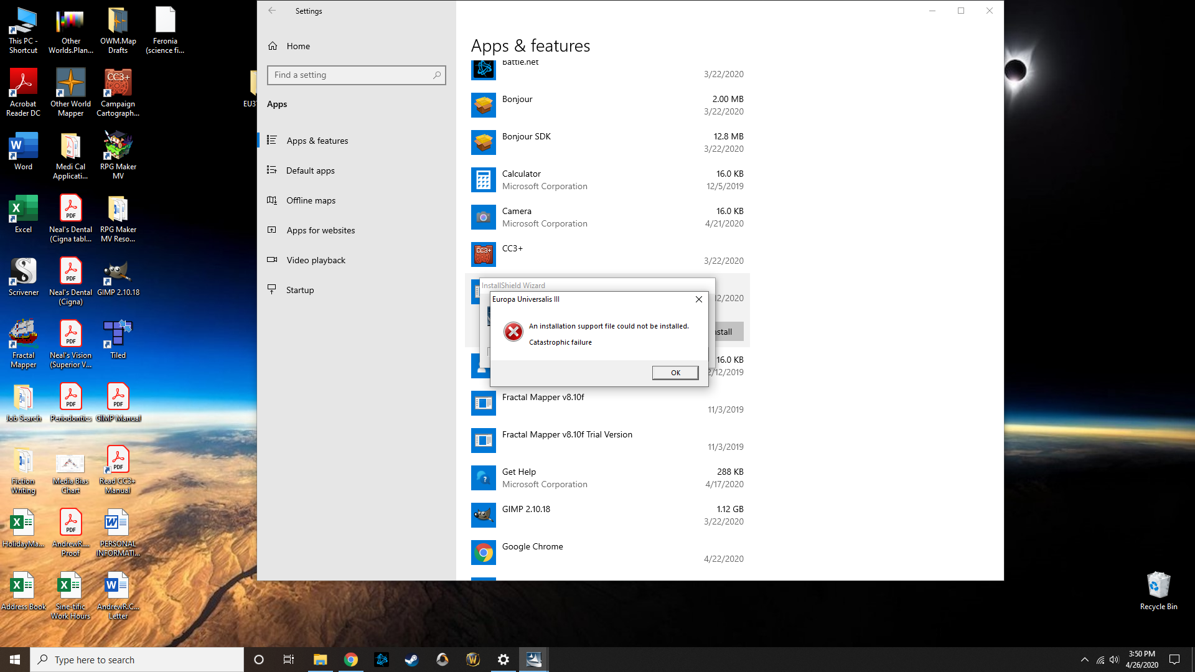Click the Google Chrome list icon
Image resolution: width=1195 pixels, height=672 pixels.
pos(484,553)
